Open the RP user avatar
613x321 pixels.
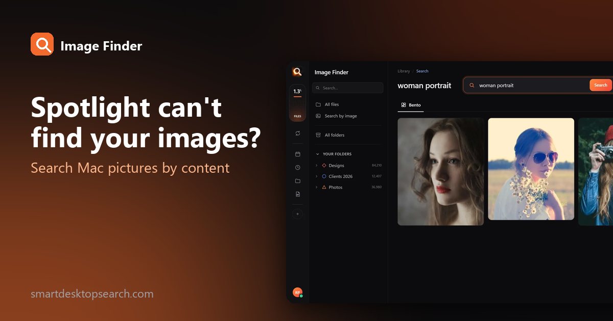[x=297, y=292]
